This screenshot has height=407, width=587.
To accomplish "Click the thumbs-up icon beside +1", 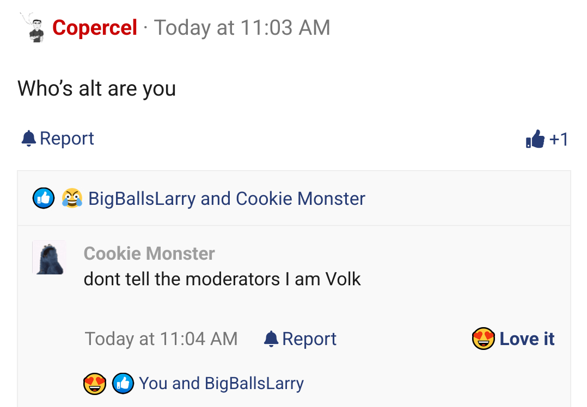I will tap(535, 140).
